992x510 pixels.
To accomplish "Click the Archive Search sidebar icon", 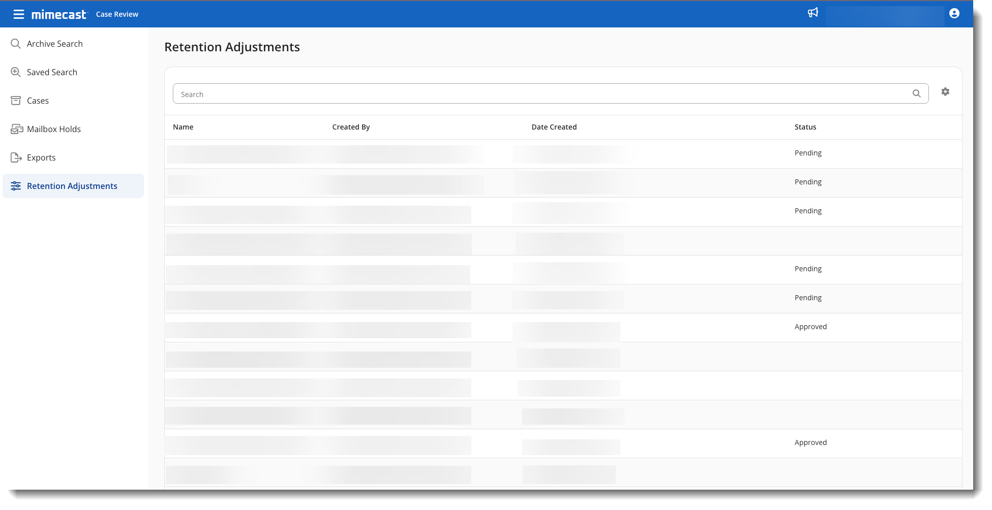I will tap(16, 44).
